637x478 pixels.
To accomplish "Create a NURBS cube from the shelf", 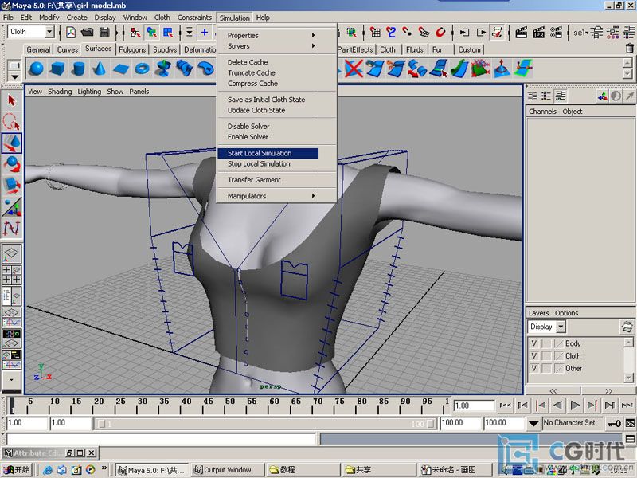I will coord(57,69).
